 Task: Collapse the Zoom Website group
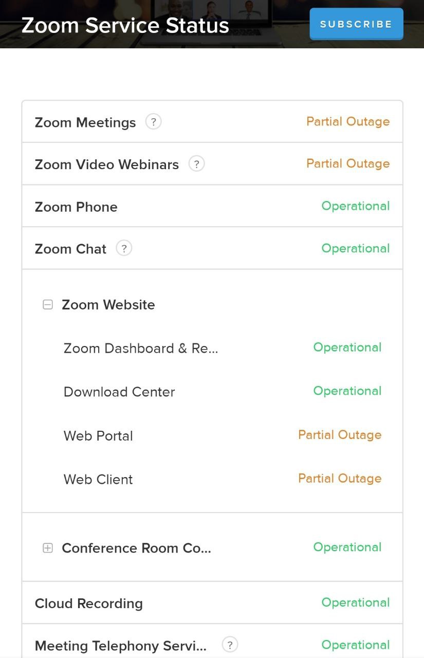(x=48, y=305)
